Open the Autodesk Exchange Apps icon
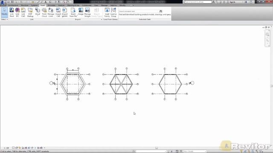Screen dimensions: 273x153 246,2
